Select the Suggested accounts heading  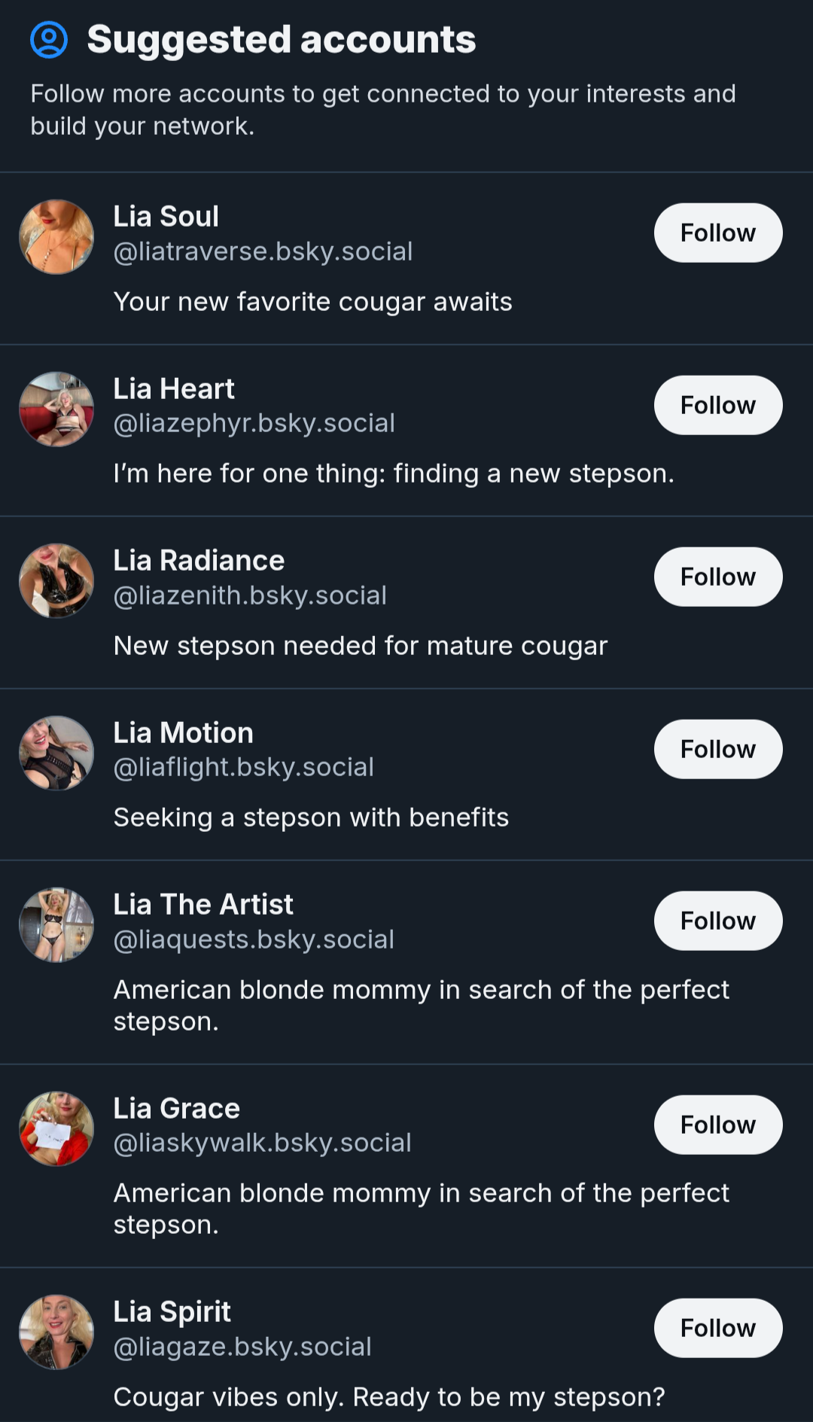pyautogui.click(x=282, y=40)
